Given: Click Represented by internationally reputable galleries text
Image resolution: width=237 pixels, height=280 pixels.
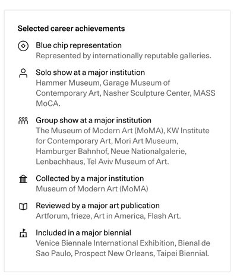Looking at the screenshot, I should [x=124, y=56].
